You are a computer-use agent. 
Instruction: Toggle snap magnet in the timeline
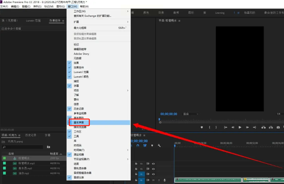[138, 146]
